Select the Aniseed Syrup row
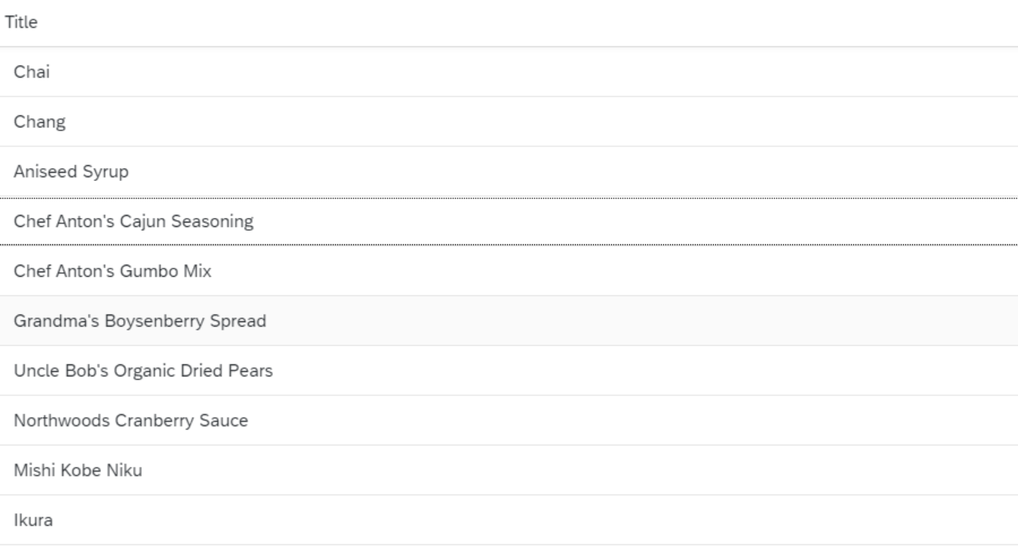 click(509, 171)
